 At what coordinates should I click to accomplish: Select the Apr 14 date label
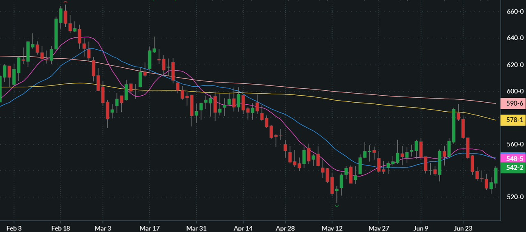243,228
